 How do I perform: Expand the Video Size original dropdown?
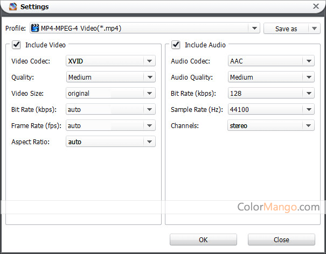110,93
